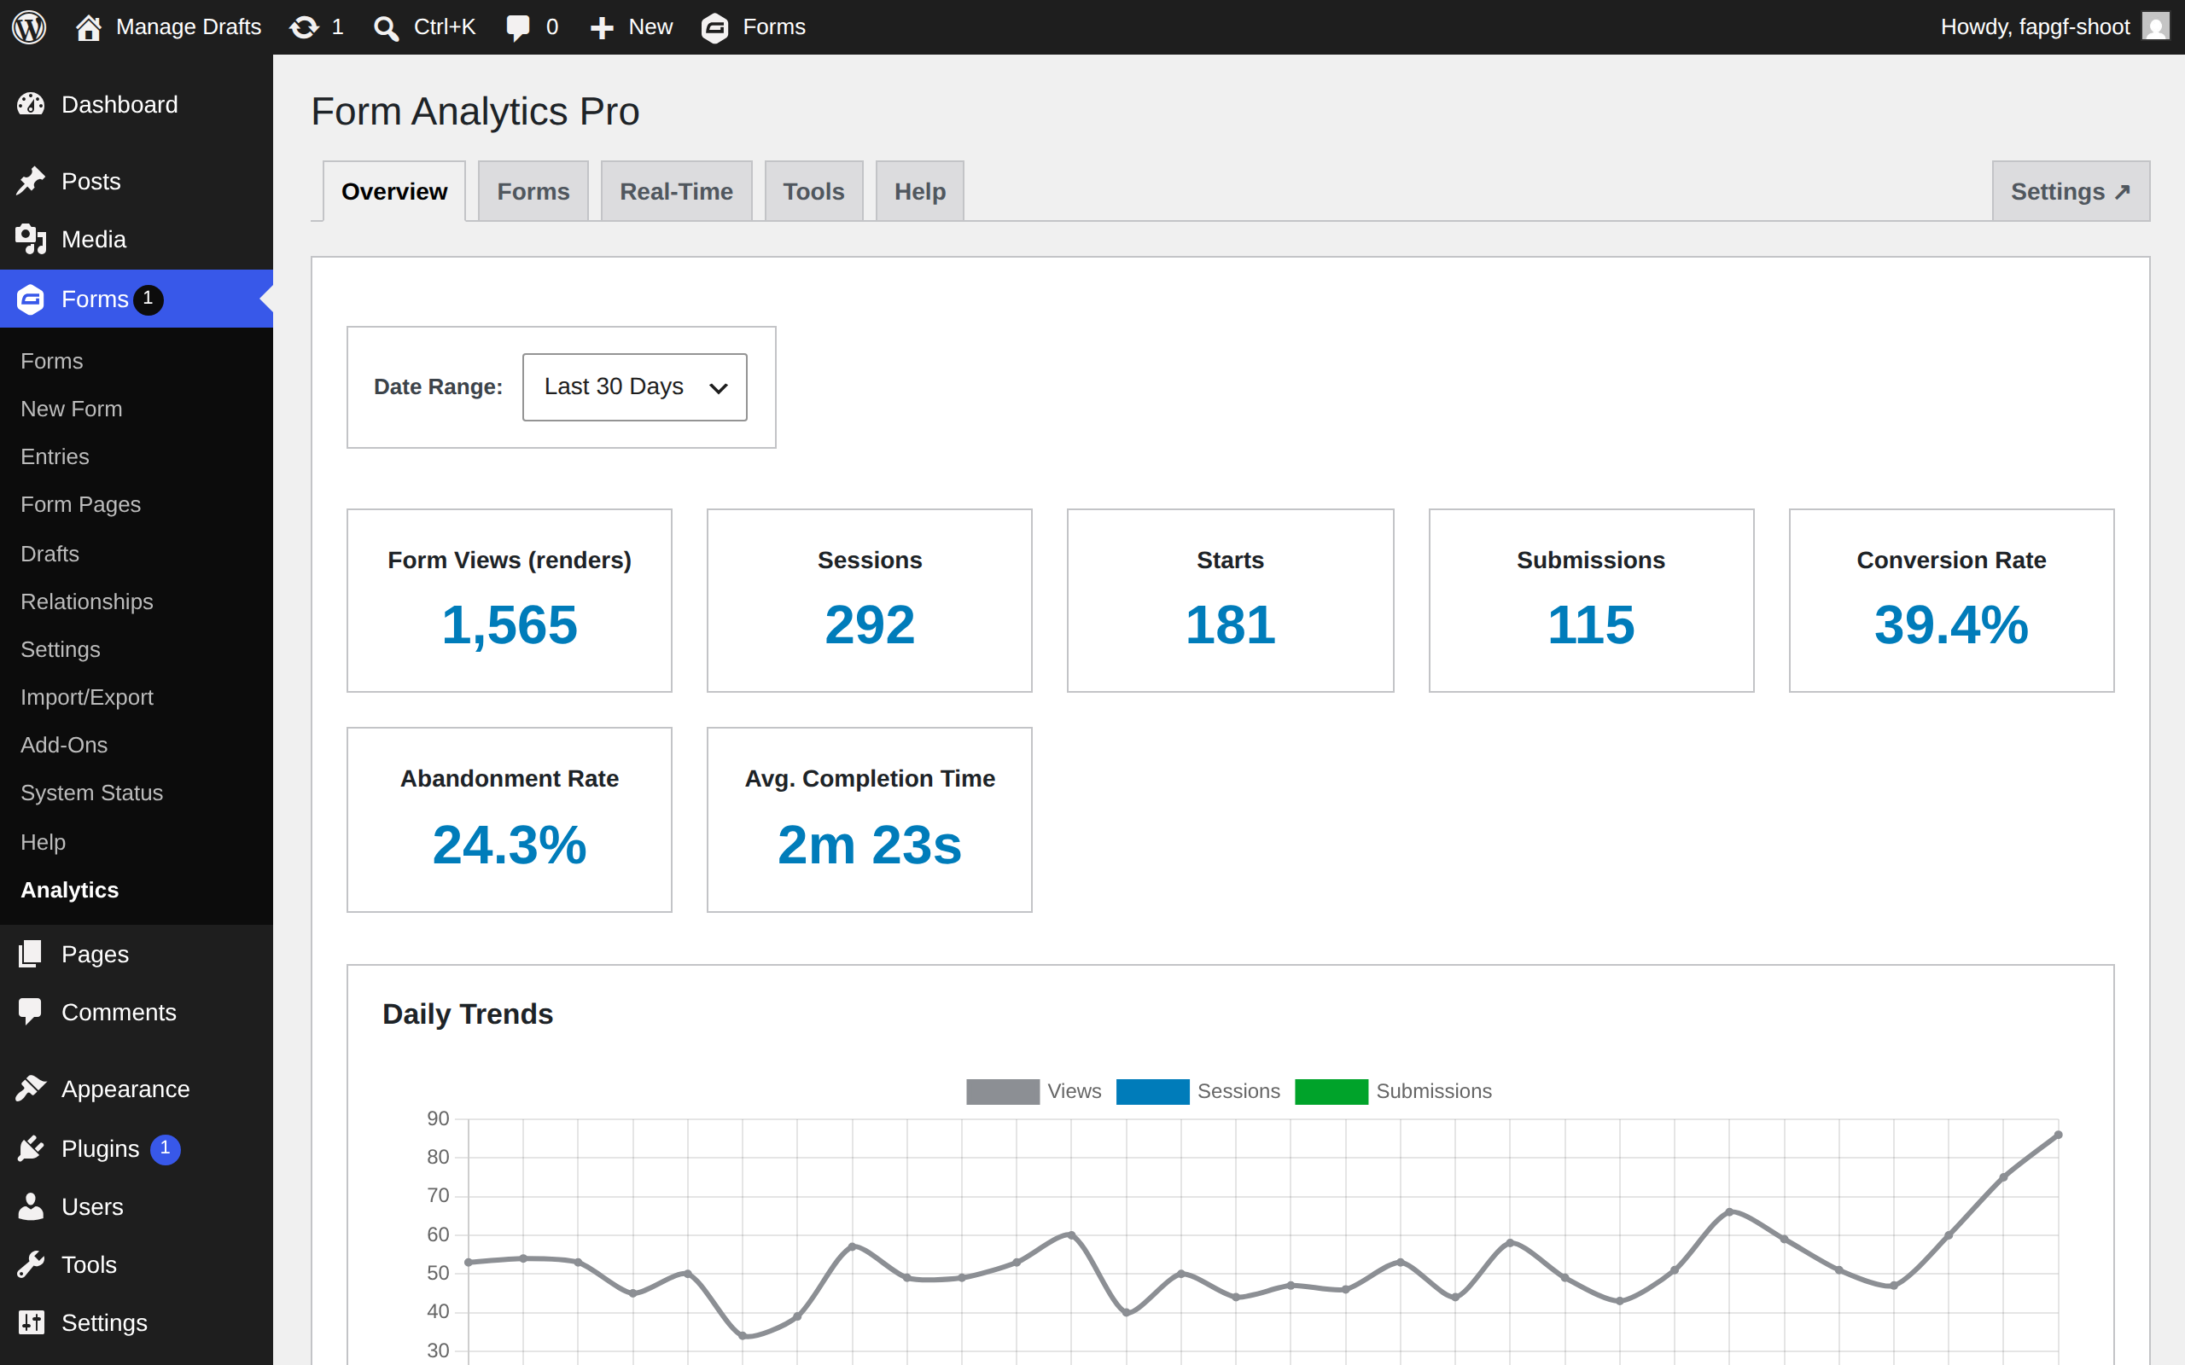Viewport: 2185px width, 1365px height.
Task: Click the Users person icon
Action: click(31, 1206)
